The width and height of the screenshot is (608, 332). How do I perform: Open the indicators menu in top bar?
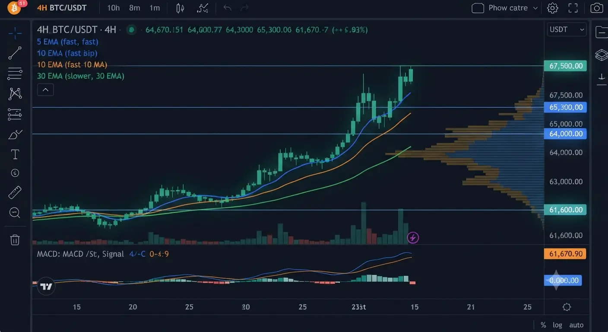(202, 8)
